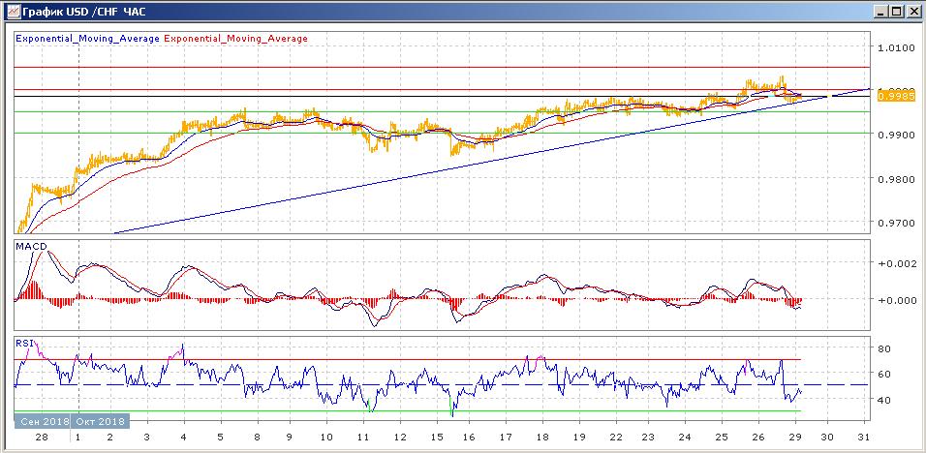Viewport: 926px width, 453px height.
Task: Click date 12 on the time axis
Action: [400, 438]
